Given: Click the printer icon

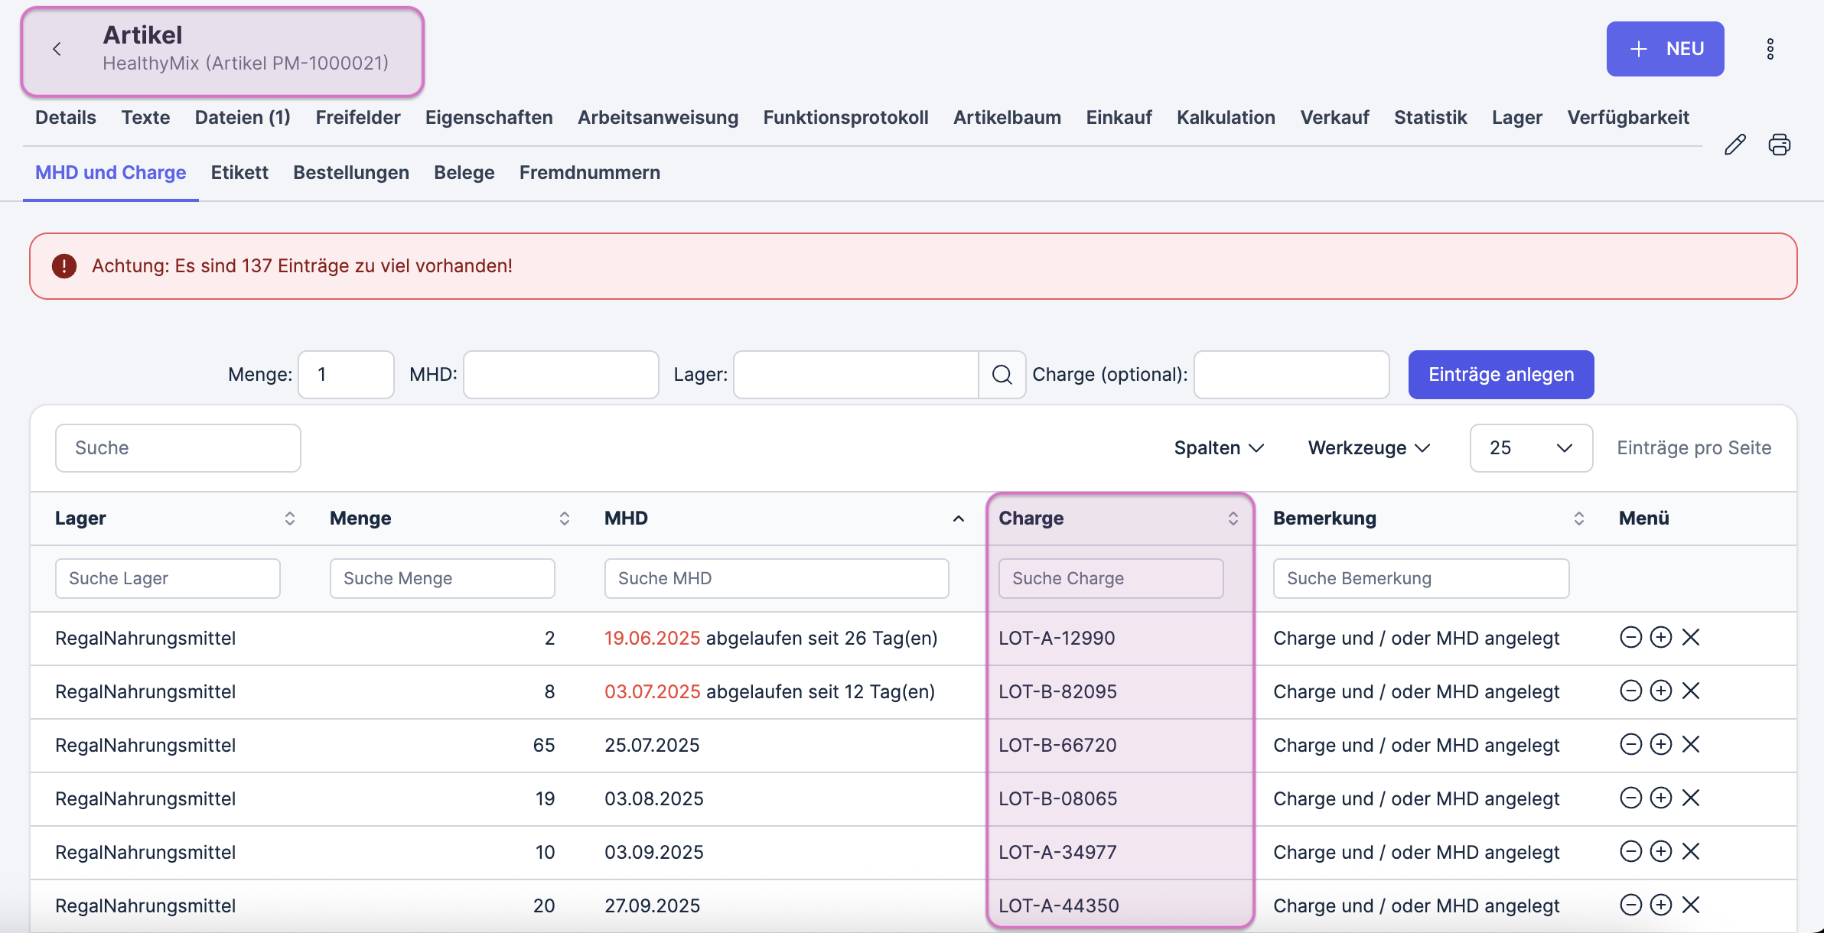Looking at the screenshot, I should pos(1779,145).
